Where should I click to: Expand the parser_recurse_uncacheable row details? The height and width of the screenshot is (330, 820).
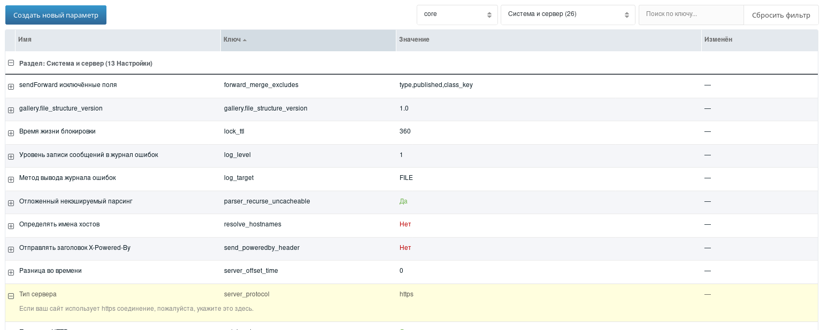(11, 203)
